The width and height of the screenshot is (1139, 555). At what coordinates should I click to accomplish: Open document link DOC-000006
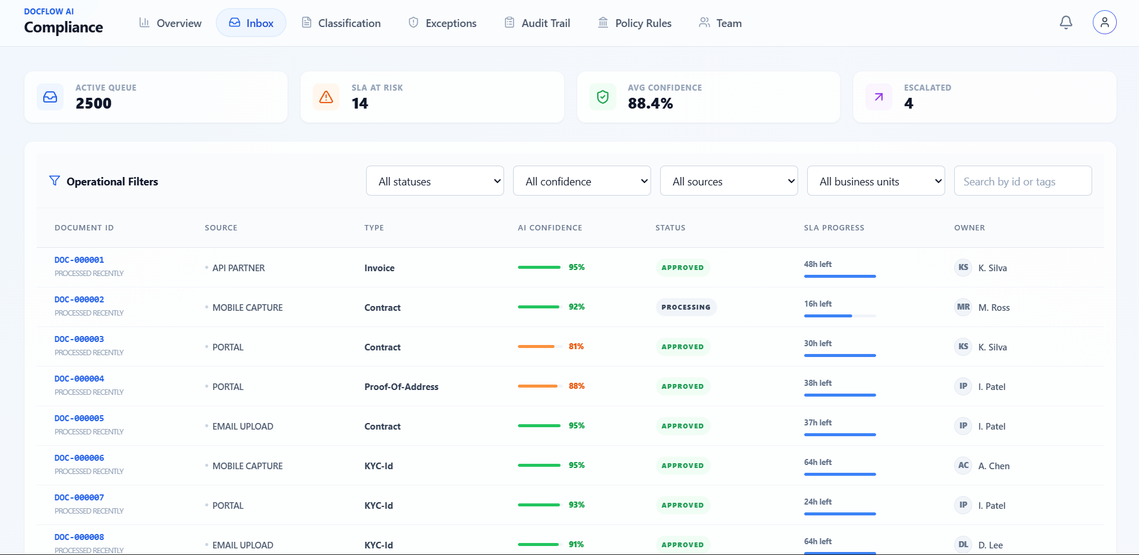(79, 458)
